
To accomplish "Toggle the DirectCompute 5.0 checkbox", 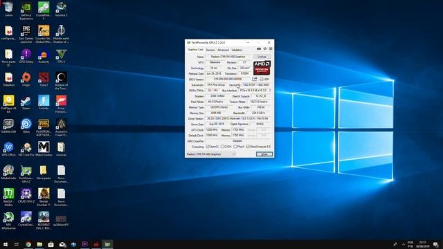I will tap(248, 147).
